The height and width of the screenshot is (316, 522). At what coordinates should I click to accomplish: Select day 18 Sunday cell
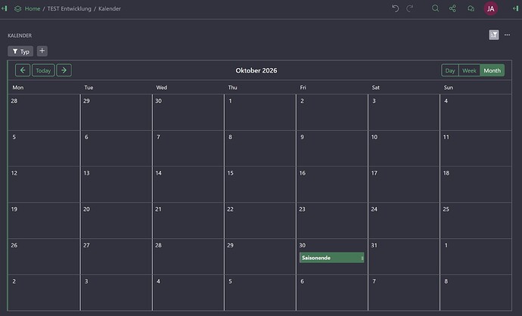pyautogui.click(x=476, y=184)
